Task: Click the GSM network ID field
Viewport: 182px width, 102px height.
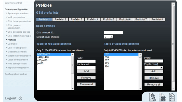Action: point(113,32)
